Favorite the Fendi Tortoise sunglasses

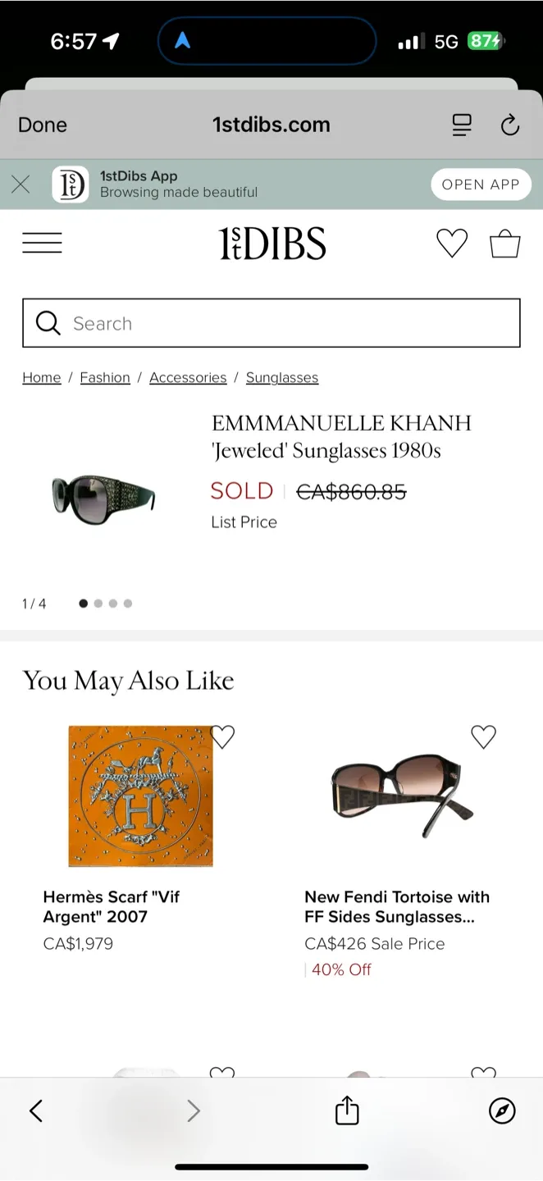[483, 736]
